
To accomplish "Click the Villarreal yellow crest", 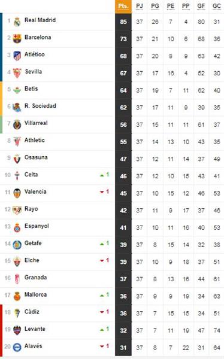I will tap(17, 124).
